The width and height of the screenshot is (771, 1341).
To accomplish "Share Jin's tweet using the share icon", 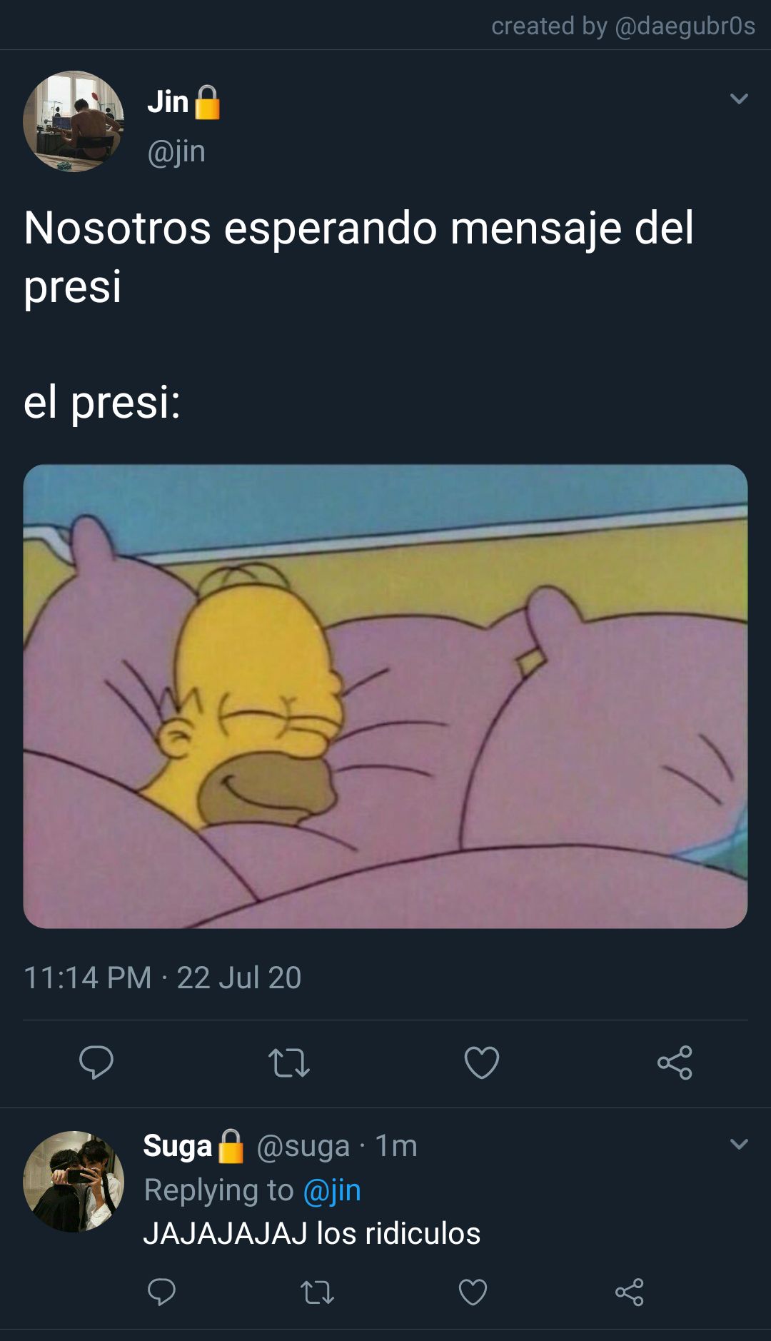I will tap(675, 1063).
